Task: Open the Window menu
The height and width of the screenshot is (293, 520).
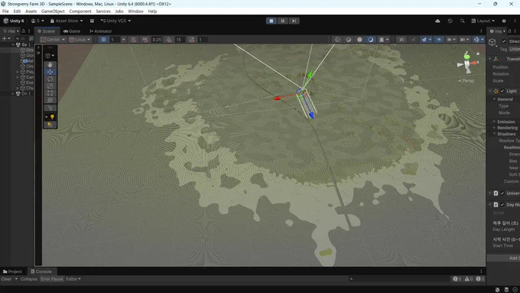Action: (x=135, y=11)
